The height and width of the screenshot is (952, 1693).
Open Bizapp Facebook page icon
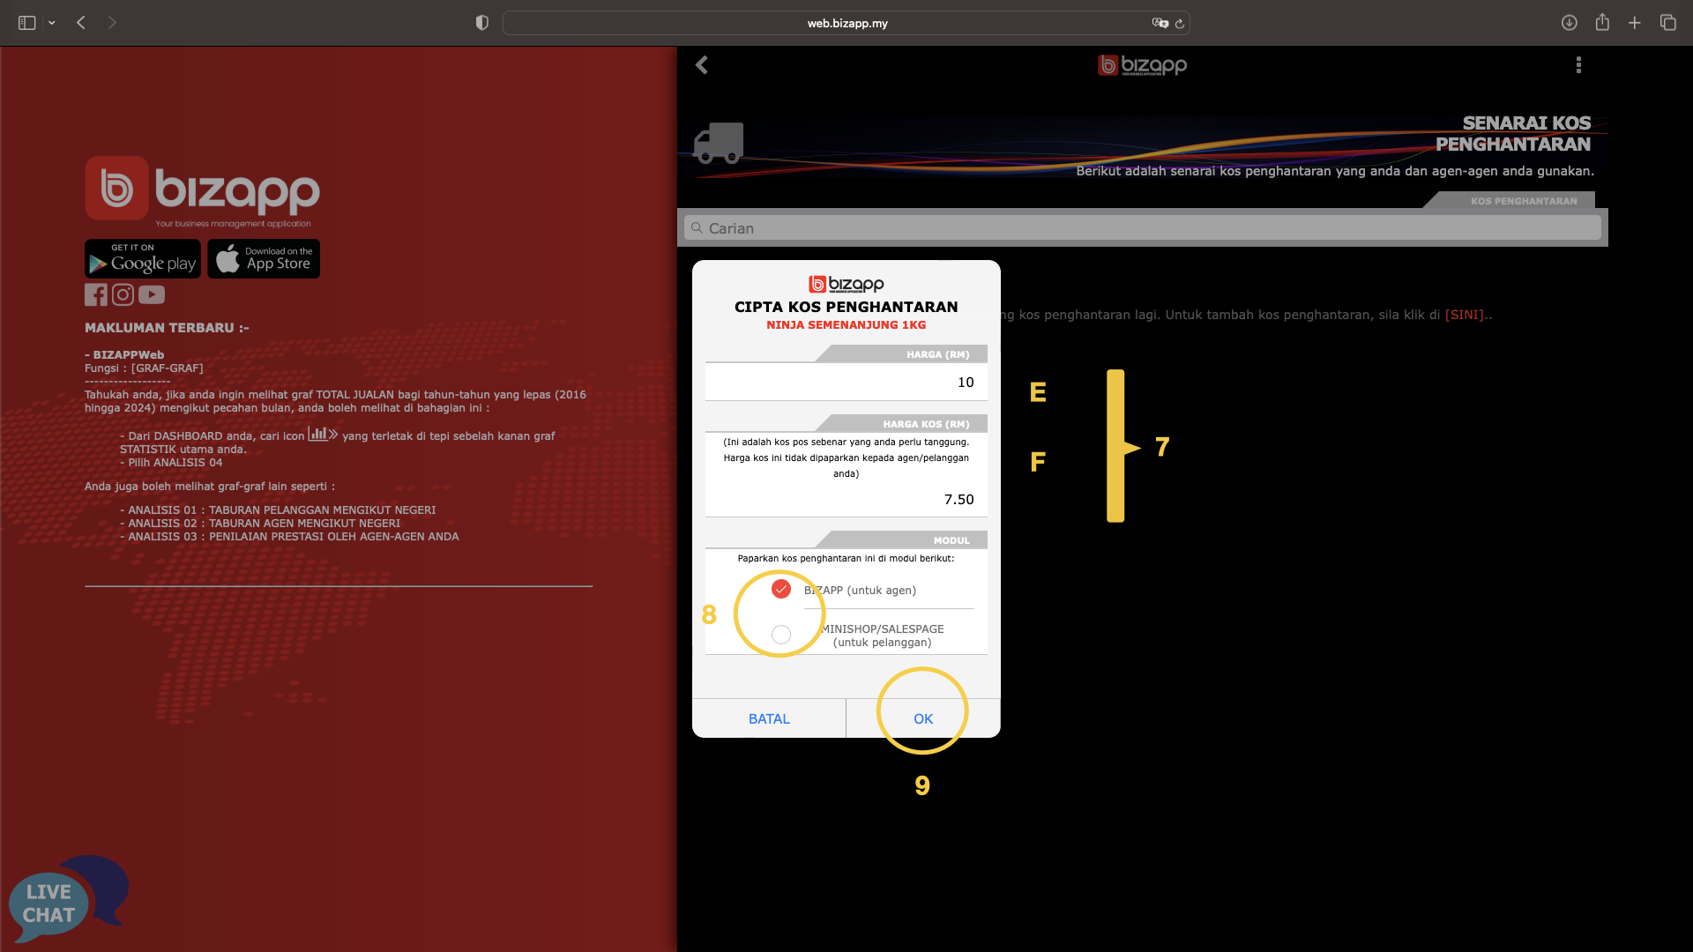click(x=95, y=294)
